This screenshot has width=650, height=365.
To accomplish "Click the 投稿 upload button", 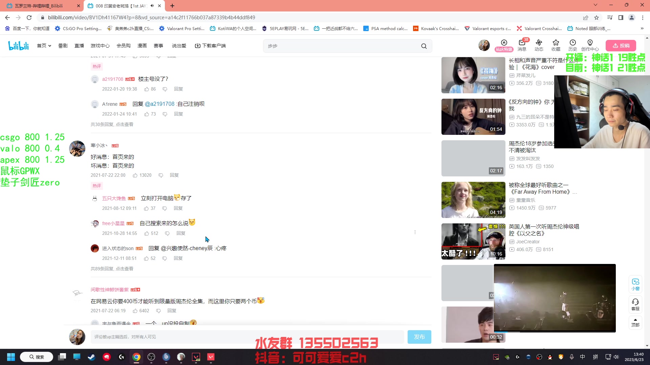I will pyautogui.click(x=621, y=45).
